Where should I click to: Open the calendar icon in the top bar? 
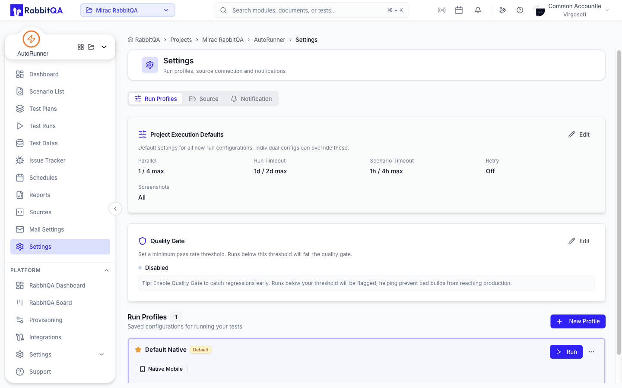click(459, 10)
